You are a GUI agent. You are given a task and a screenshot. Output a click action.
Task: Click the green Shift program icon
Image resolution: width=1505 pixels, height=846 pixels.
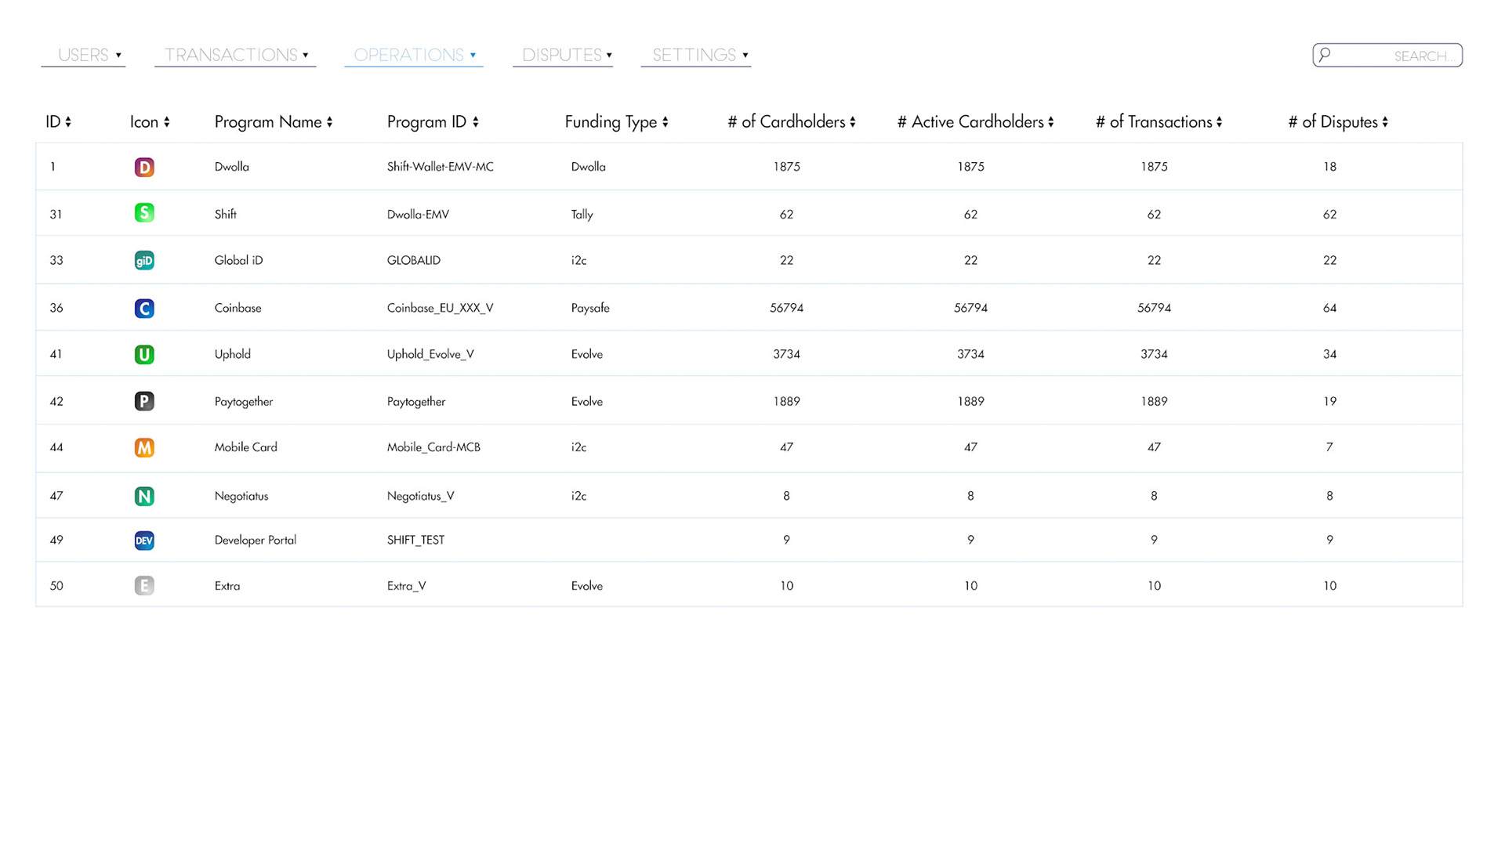pyautogui.click(x=144, y=213)
